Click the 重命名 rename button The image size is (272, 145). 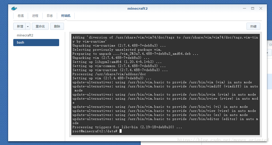tap(40, 26)
